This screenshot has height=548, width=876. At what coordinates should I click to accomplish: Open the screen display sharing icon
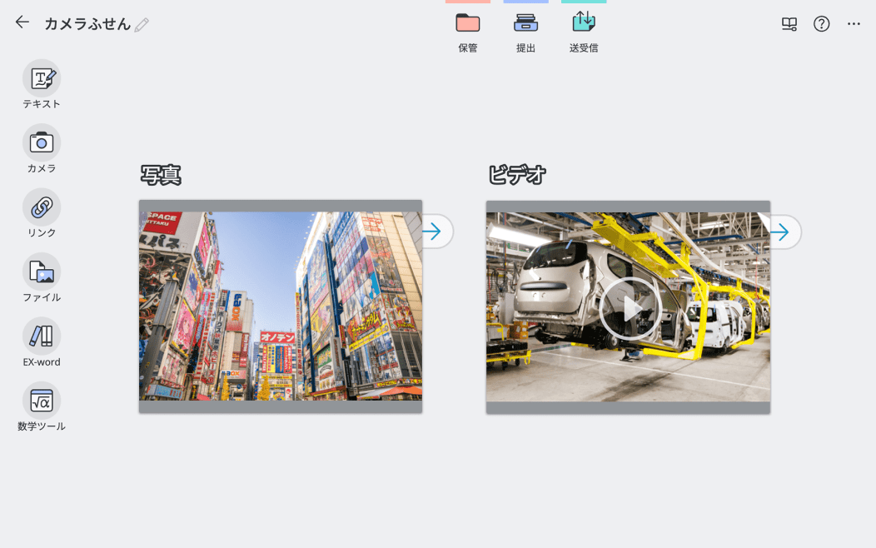coord(789,23)
